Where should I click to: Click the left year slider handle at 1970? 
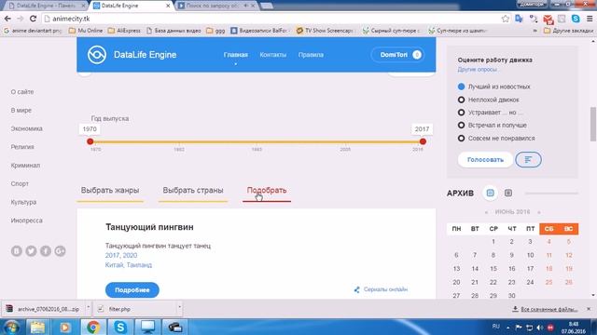(x=90, y=141)
